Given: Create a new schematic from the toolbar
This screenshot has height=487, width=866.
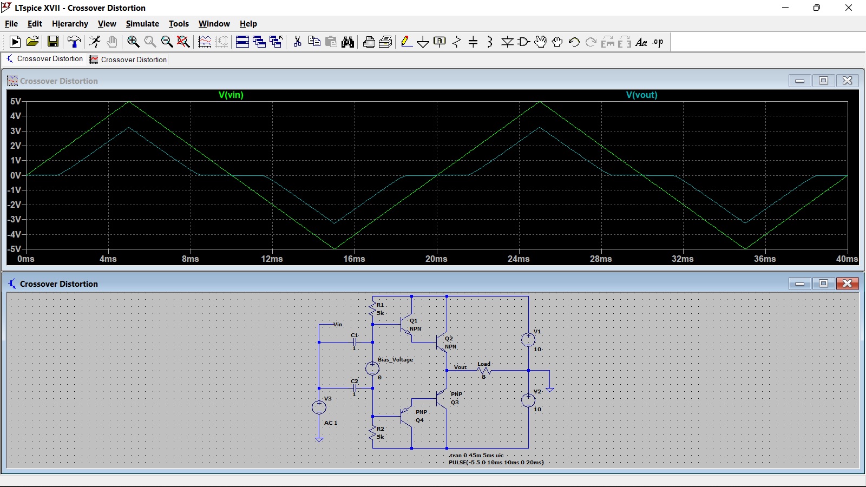Looking at the screenshot, I should pyautogui.click(x=15, y=42).
